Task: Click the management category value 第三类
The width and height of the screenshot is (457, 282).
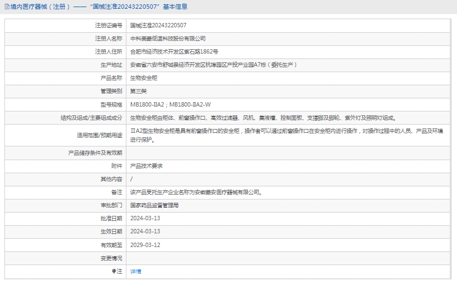Action: pyautogui.click(x=138, y=91)
